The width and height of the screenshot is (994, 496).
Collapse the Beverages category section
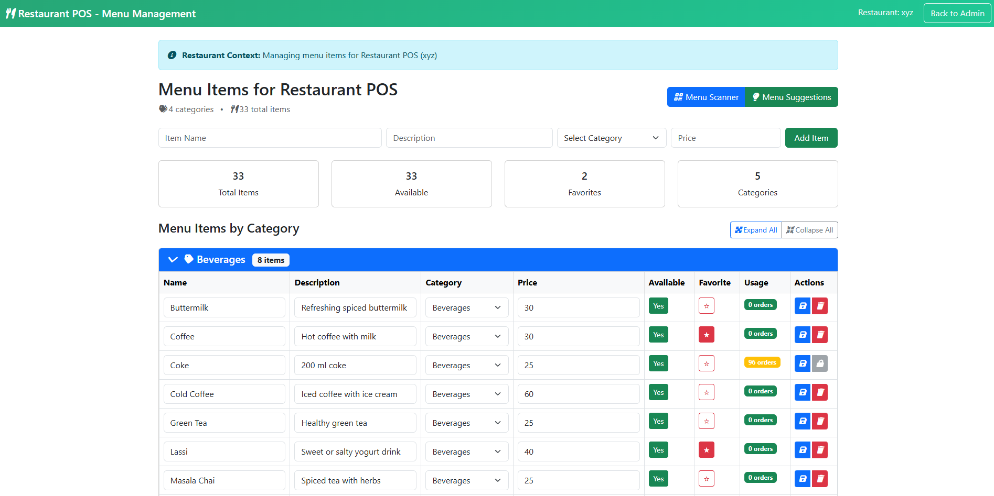173,259
